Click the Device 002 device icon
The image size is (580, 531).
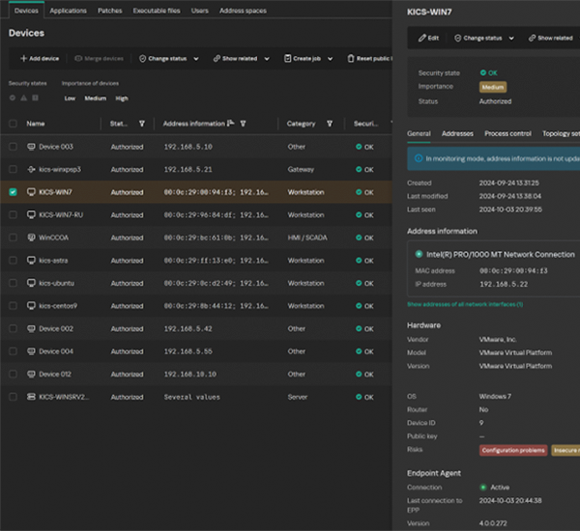(32, 328)
